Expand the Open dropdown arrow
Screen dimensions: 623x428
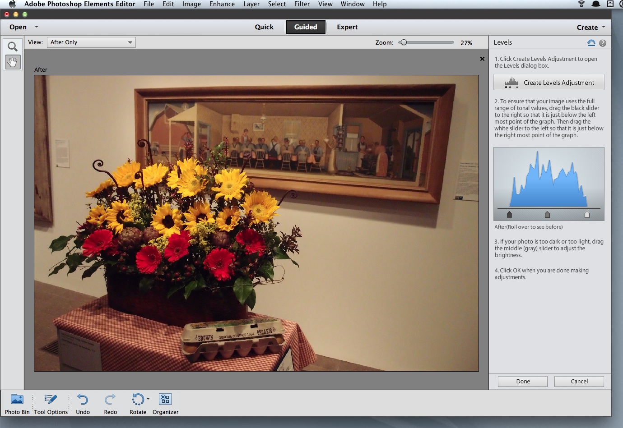tap(37, 27)
